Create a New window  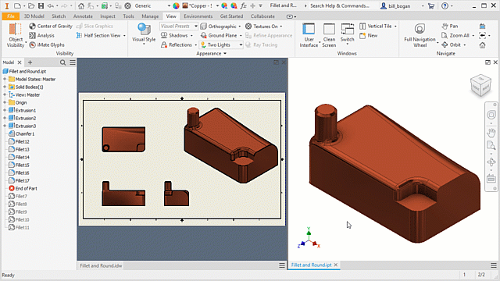369,35
